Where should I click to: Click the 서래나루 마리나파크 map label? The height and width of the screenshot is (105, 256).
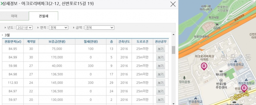point(206,8)
